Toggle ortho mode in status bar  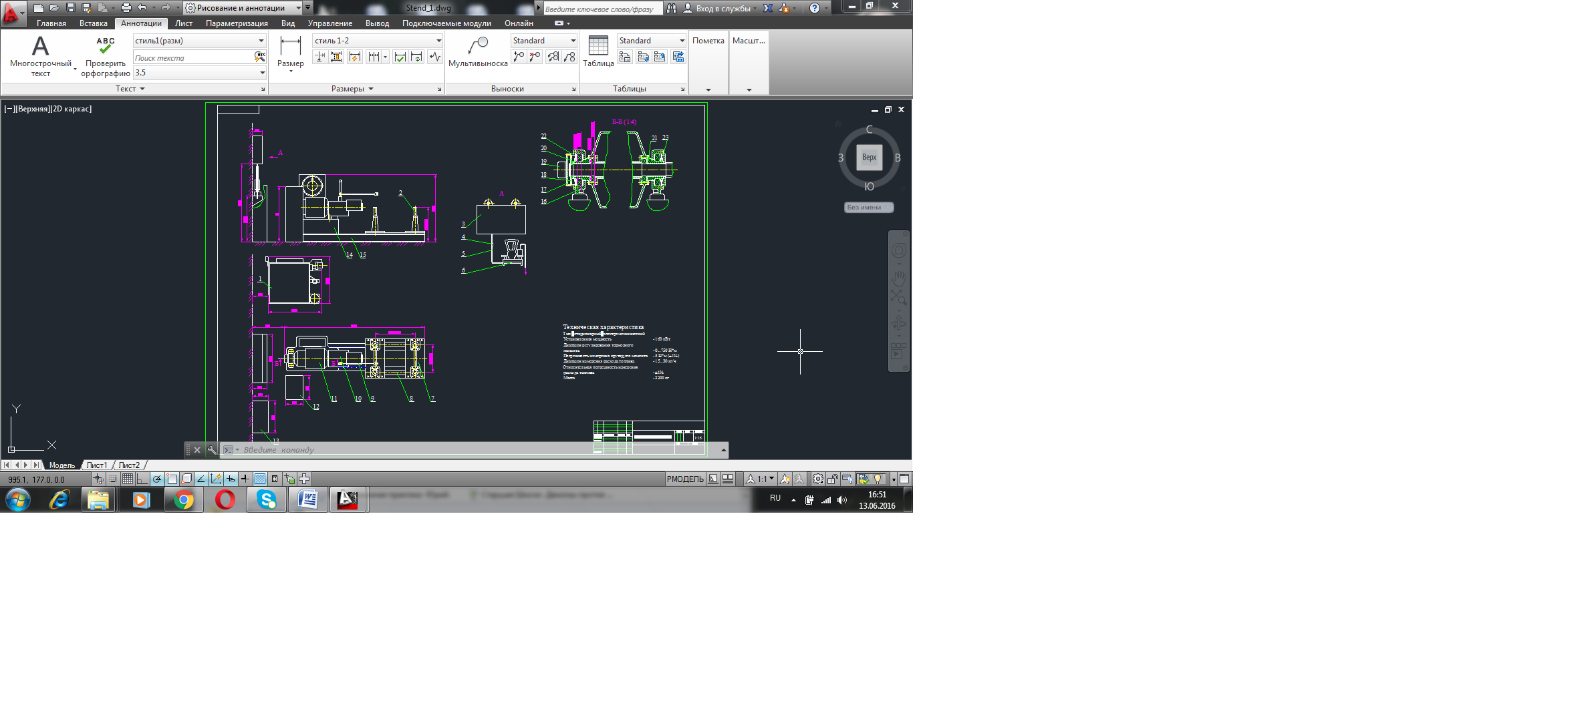[x=142, y=479]
